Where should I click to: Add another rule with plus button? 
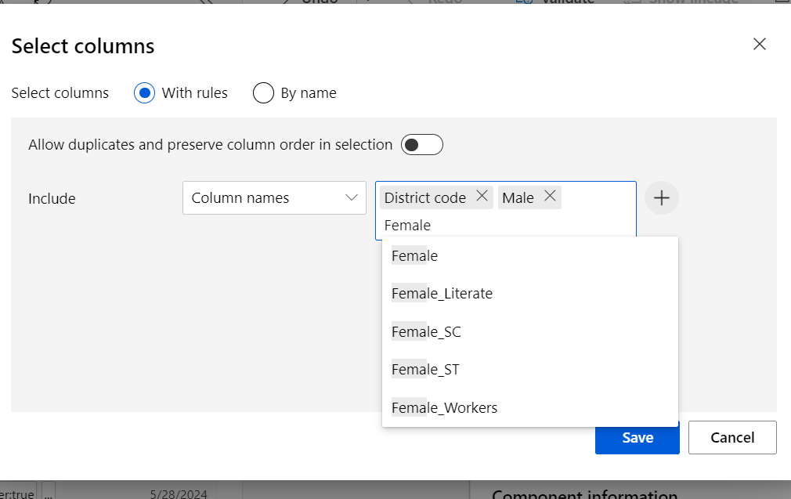[662, 198]
